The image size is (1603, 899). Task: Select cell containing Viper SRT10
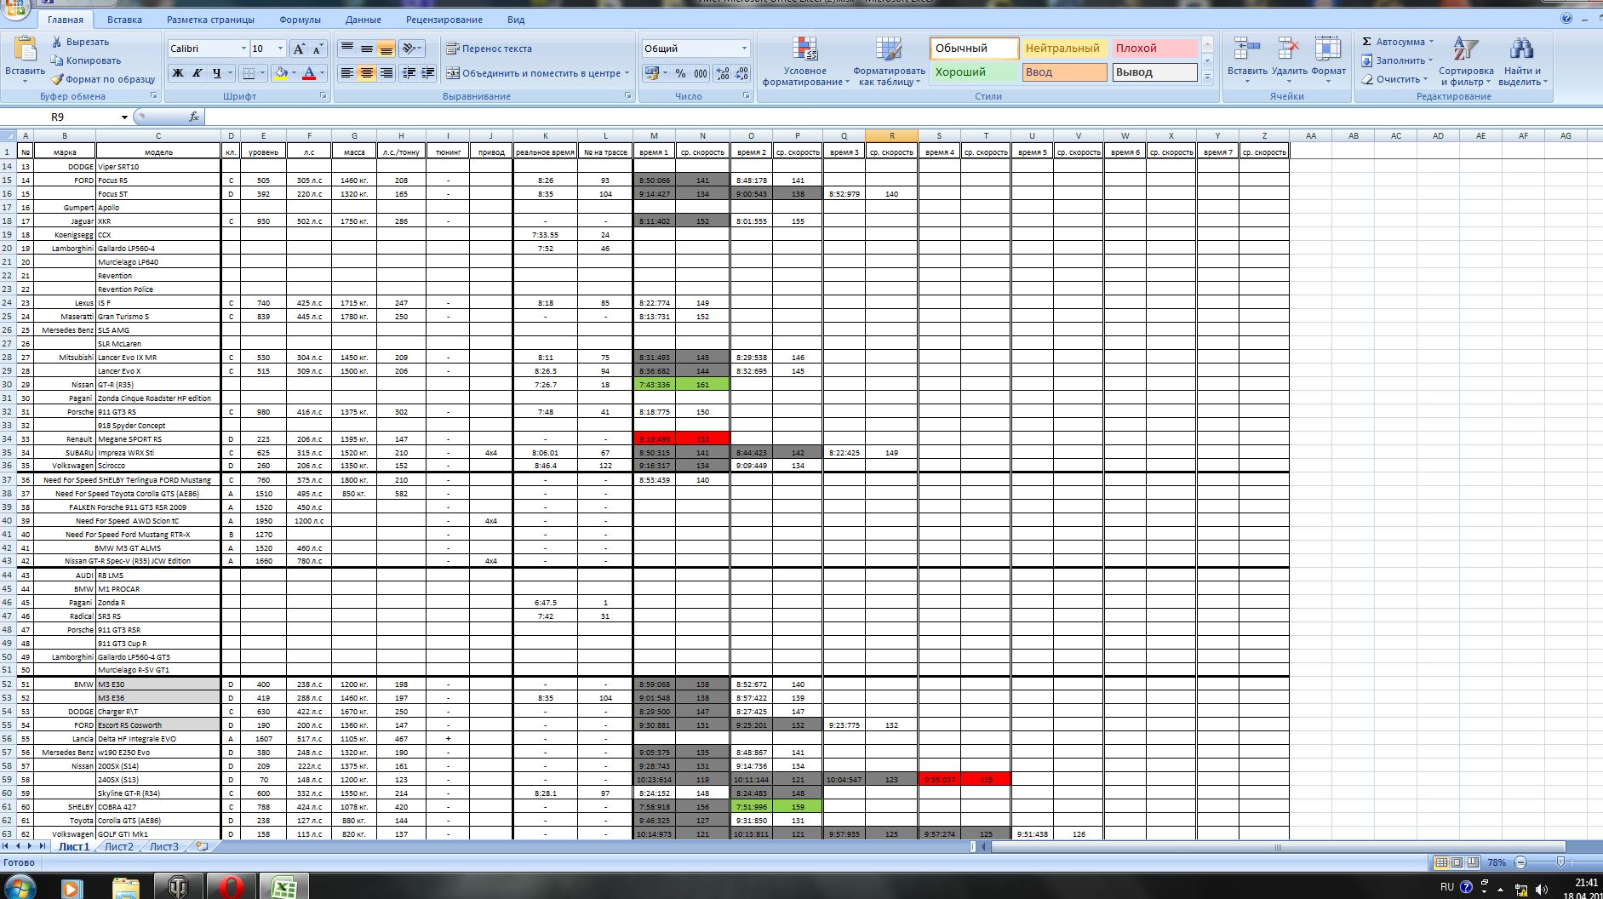tap(157, 167)
